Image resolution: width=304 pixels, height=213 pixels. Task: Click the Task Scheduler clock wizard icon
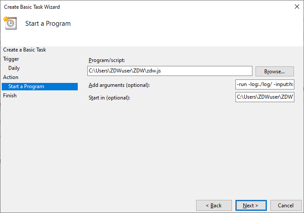pos(10,23)
